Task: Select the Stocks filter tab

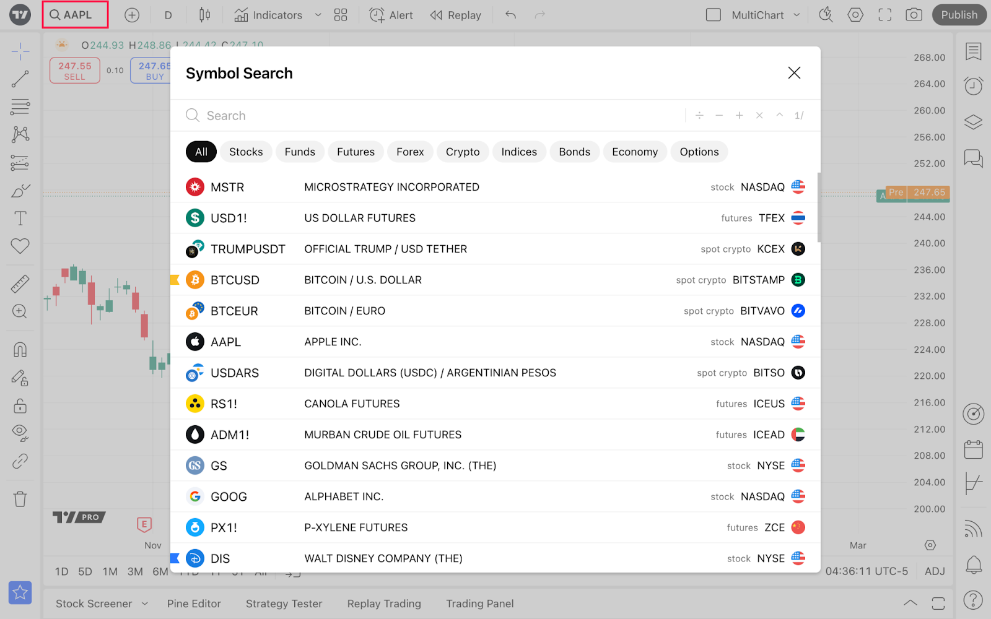Action: [x=246, y=152]
